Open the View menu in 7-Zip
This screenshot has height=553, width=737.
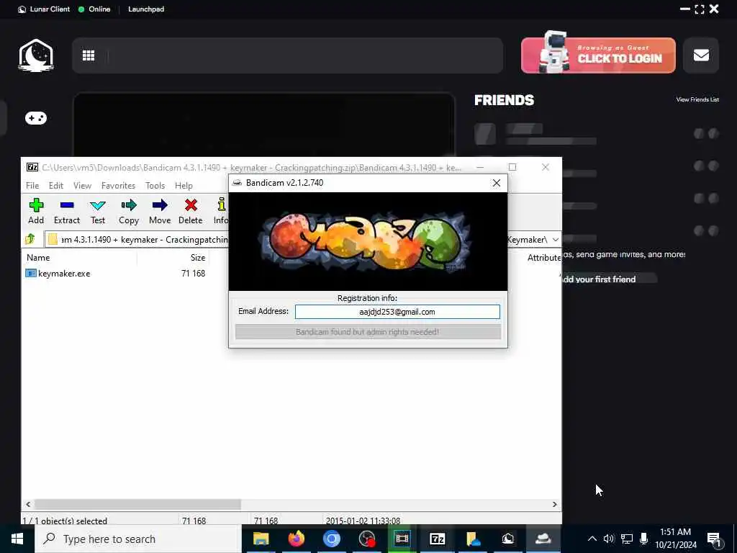pyautogui.click(x=82, y=185)
